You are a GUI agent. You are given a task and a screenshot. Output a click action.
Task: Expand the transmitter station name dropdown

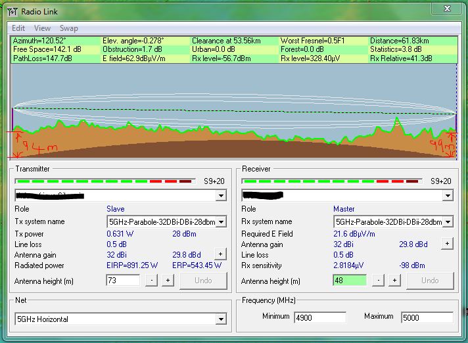(x=220, y=196)
